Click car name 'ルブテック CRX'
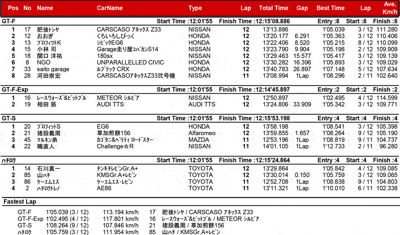This screenshot has width=400, height=235. pyautogui.click(x=113, y=69)
